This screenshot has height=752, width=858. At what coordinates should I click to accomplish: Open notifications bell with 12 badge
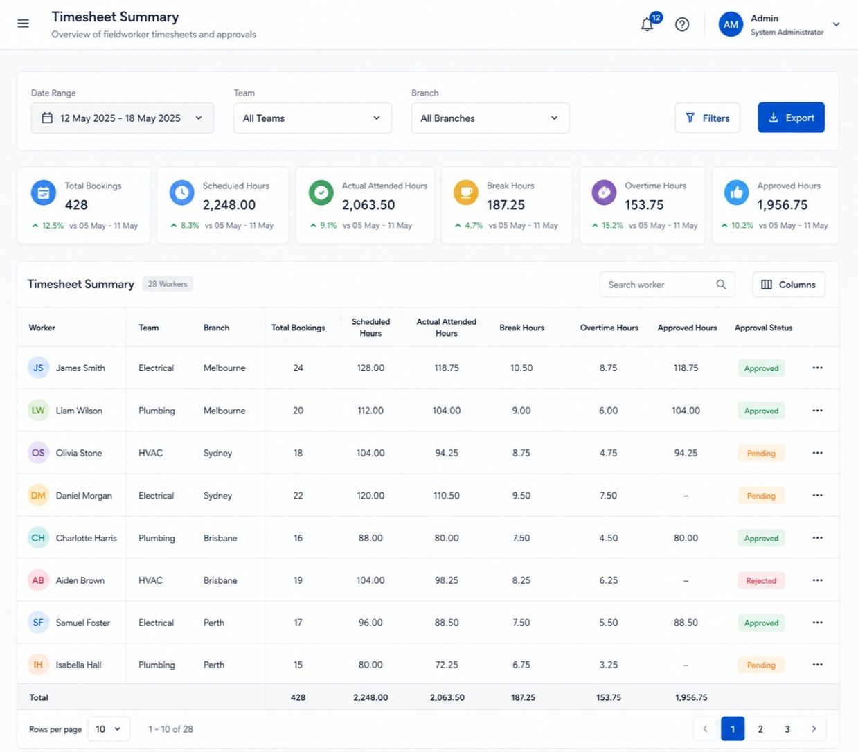coord(647,24)
